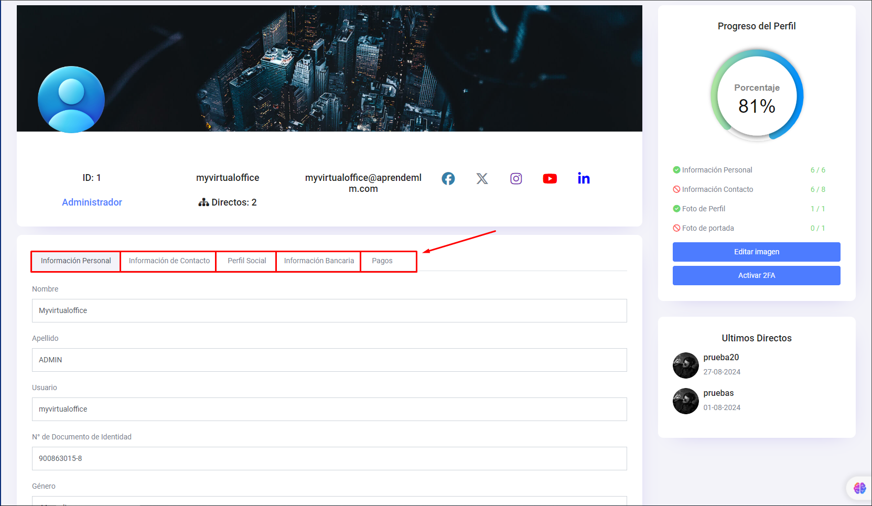Viewport: 872px width, 506px height.
Task: Click the YouTube icon
Action: (550, 179)
